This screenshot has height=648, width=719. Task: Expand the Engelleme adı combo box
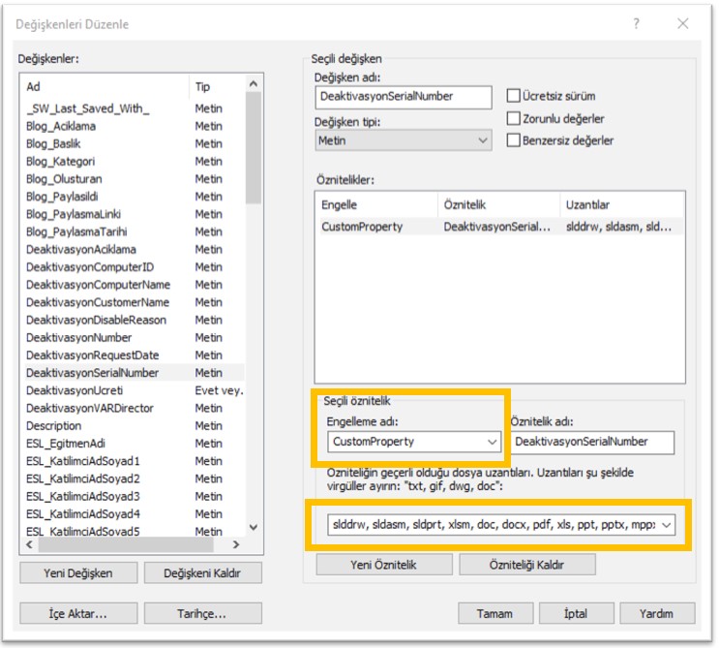493,442
